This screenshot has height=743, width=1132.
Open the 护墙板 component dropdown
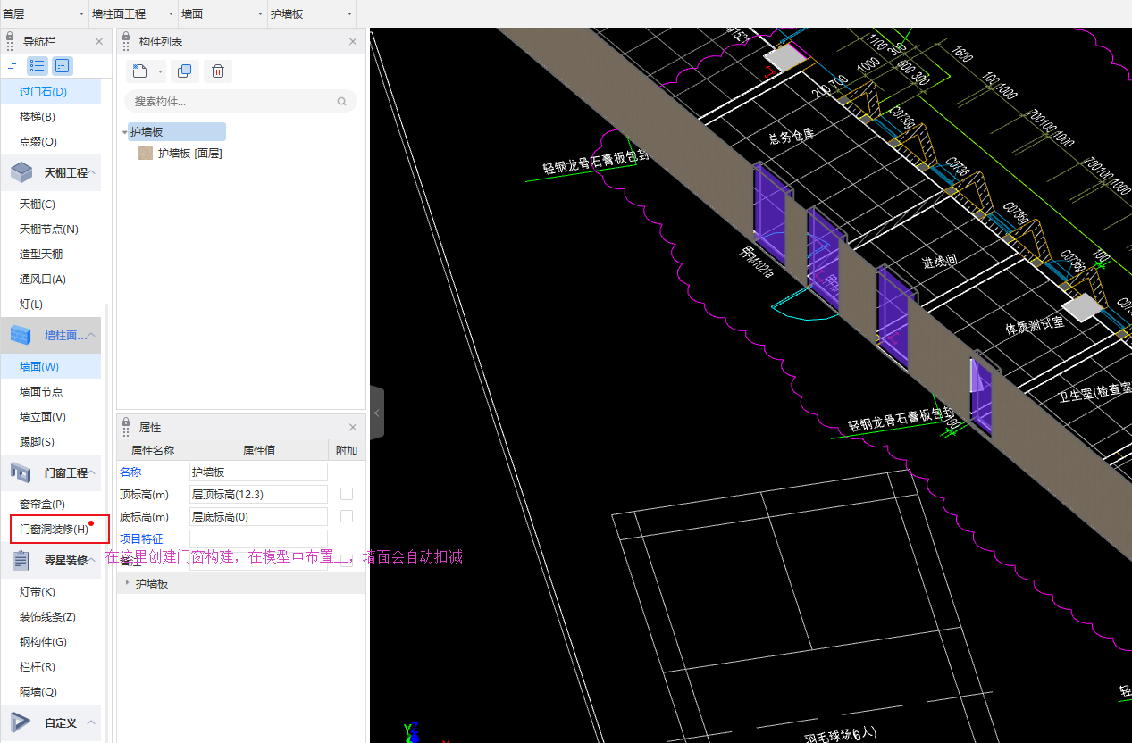pyautogui.click(x=313, y=13)
